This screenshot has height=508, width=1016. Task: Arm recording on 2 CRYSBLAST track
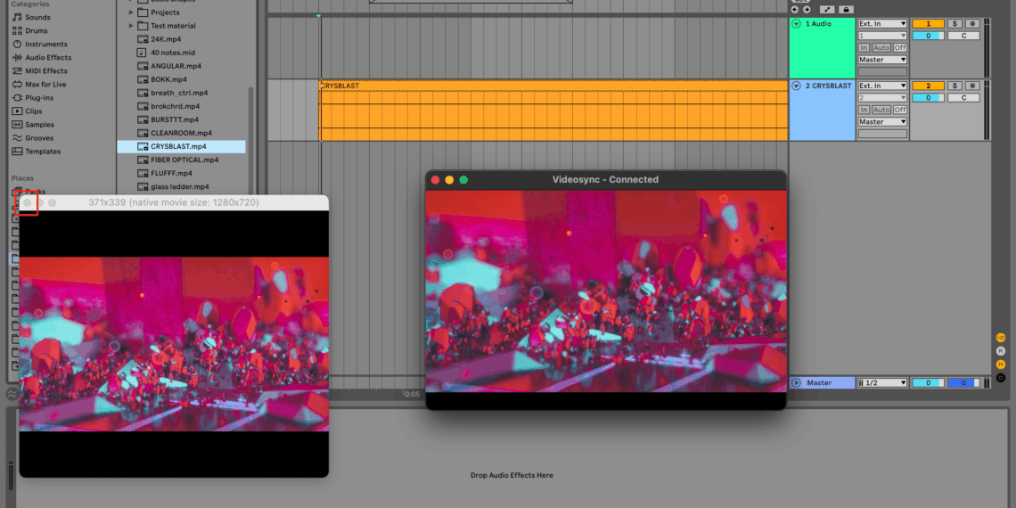[x=971, y=86]
